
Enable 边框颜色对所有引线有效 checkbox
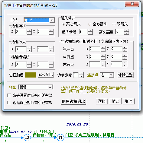9,103
